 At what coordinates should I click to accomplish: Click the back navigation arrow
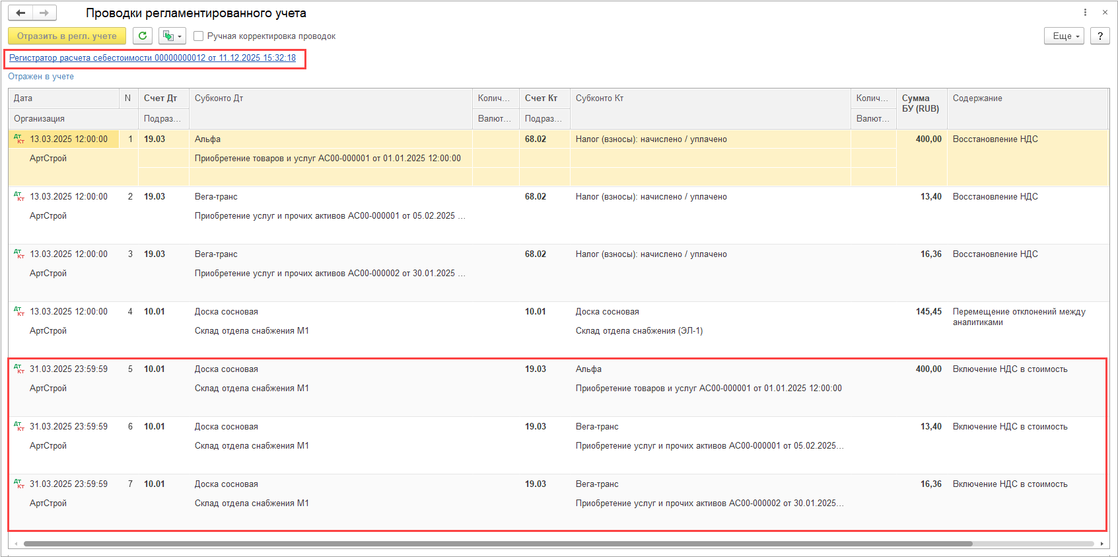(20, 13)
